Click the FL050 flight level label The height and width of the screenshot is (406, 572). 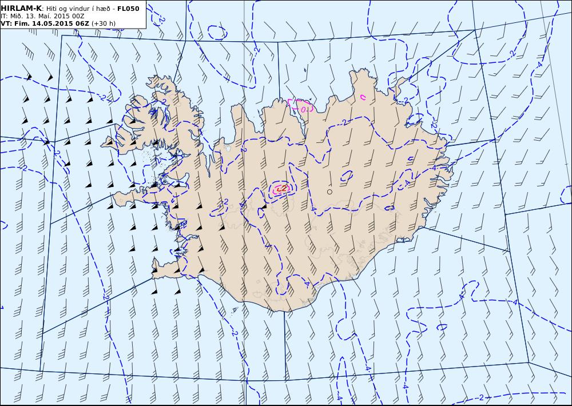click(128, 9)
